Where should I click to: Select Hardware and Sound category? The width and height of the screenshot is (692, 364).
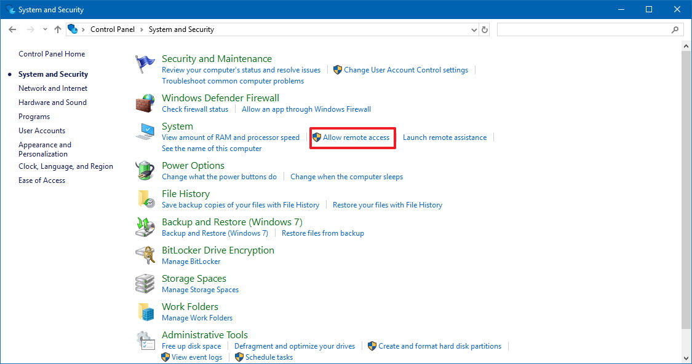(52, 102)
